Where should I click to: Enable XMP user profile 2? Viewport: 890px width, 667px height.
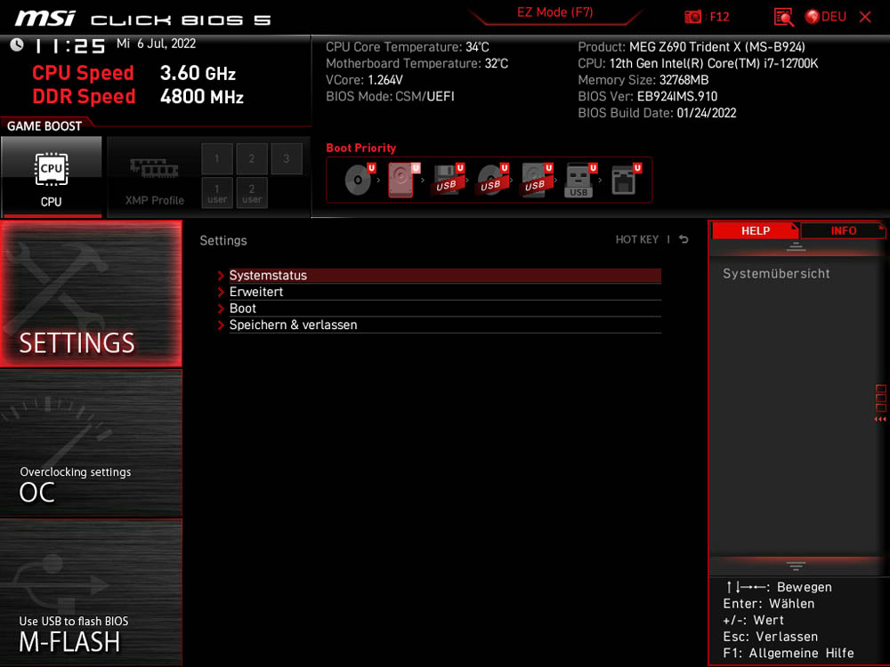click(252, 192)
